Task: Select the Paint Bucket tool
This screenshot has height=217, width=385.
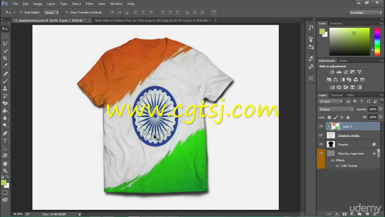Action: point(5,110)
